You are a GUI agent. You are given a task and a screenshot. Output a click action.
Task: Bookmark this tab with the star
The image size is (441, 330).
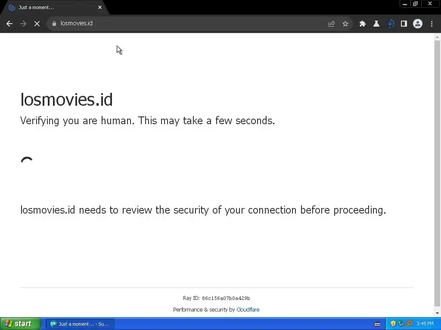(x=345, y=24)
